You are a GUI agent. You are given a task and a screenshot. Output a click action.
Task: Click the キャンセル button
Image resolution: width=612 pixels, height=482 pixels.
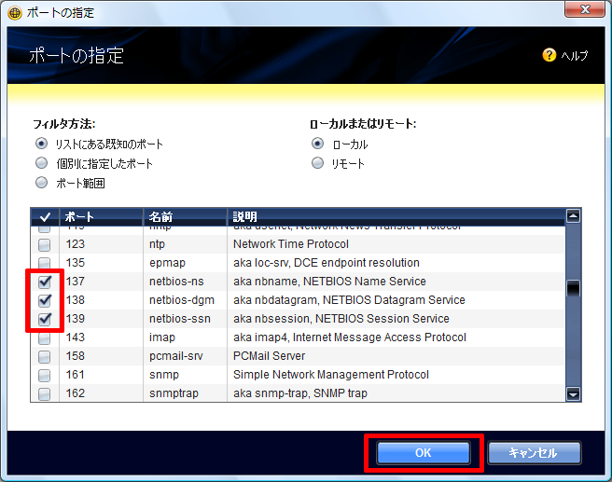tap(533, 453)
